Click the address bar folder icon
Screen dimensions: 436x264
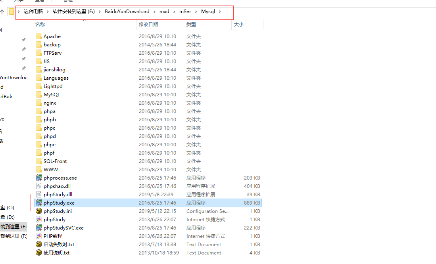coord(12,11)
